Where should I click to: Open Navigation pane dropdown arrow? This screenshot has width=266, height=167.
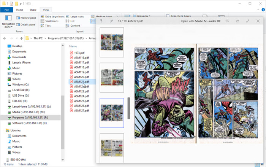pos(12,27)
